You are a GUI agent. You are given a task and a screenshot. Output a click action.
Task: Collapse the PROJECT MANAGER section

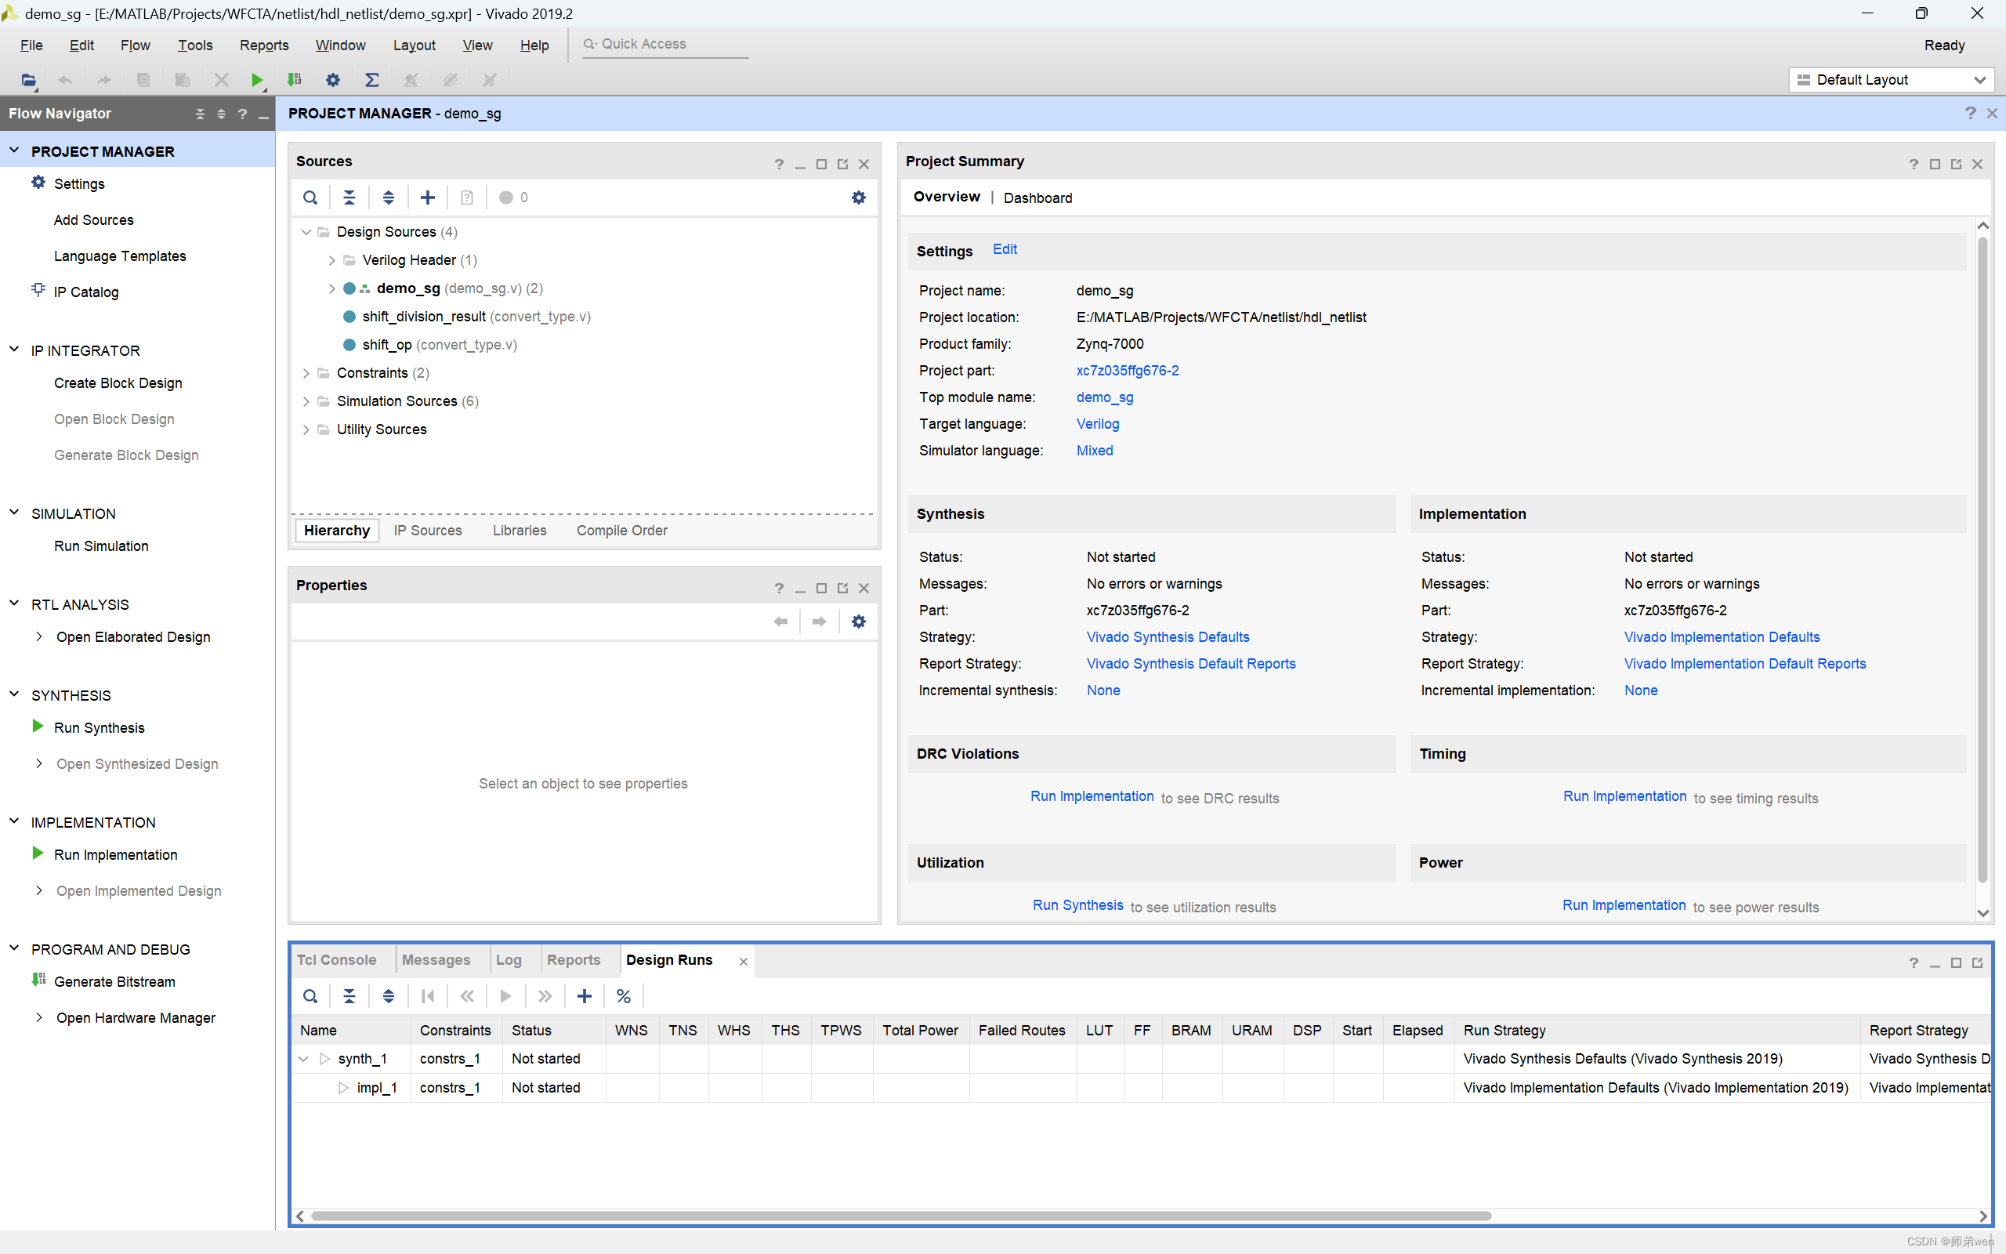[14, 151]
